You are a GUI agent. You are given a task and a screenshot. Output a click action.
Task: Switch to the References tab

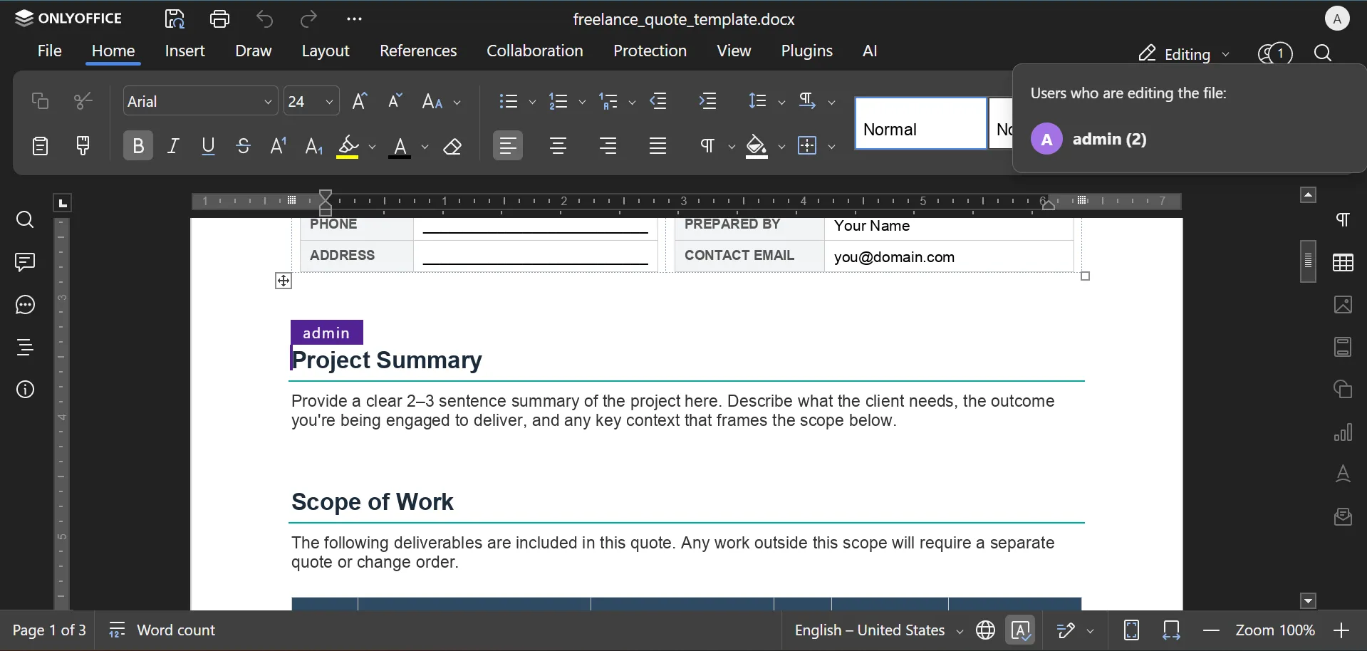tap(418, 51)
